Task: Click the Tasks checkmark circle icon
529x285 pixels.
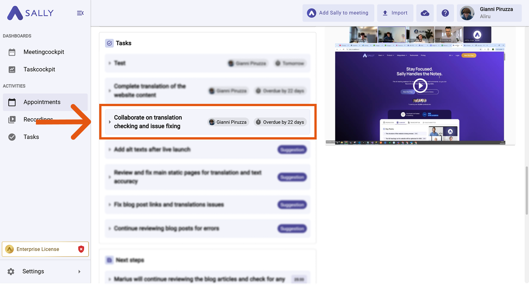Action: 12,137
